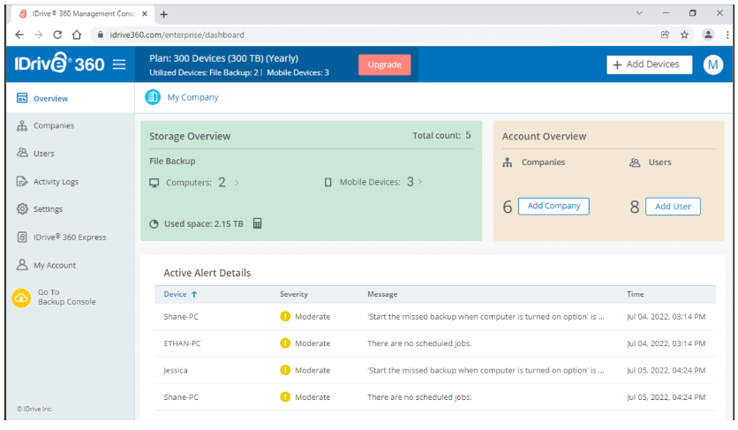Sort alerts by the Device column
738x430 pixels.
tap(175, 294)
